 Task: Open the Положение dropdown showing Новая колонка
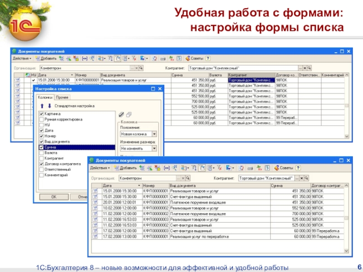[154, 134]
